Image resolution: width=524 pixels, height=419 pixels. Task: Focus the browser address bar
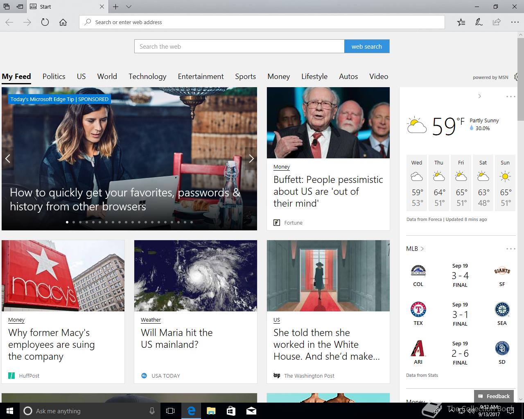click(262, 22)
